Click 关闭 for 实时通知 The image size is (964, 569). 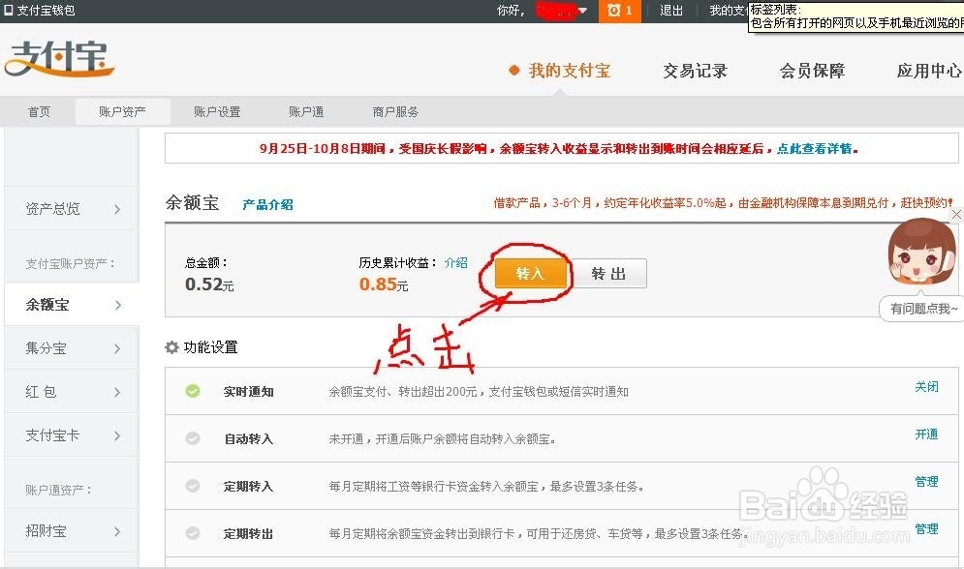pos(926,387)
